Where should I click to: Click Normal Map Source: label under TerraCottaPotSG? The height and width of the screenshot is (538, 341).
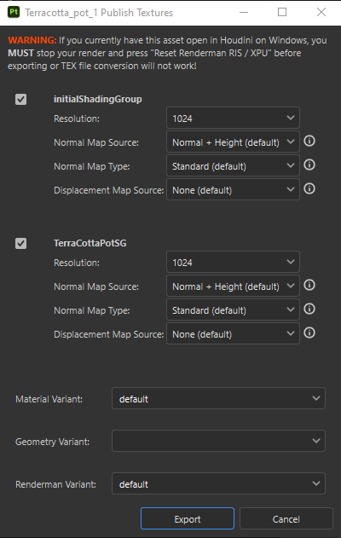96,286
